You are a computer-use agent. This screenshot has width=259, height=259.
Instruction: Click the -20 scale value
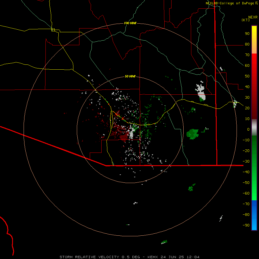[246, 151]
